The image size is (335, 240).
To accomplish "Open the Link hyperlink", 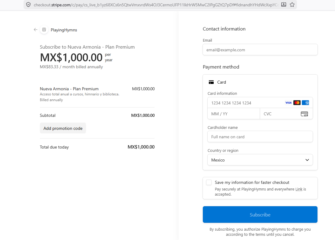I will click(299, 189).
